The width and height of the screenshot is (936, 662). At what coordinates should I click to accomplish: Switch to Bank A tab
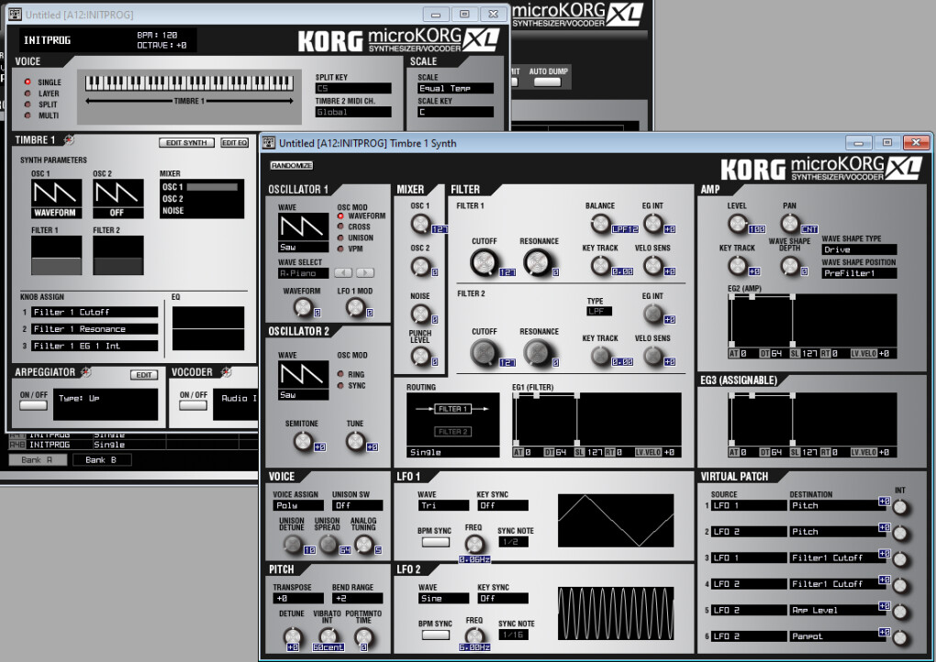(38, 459)
